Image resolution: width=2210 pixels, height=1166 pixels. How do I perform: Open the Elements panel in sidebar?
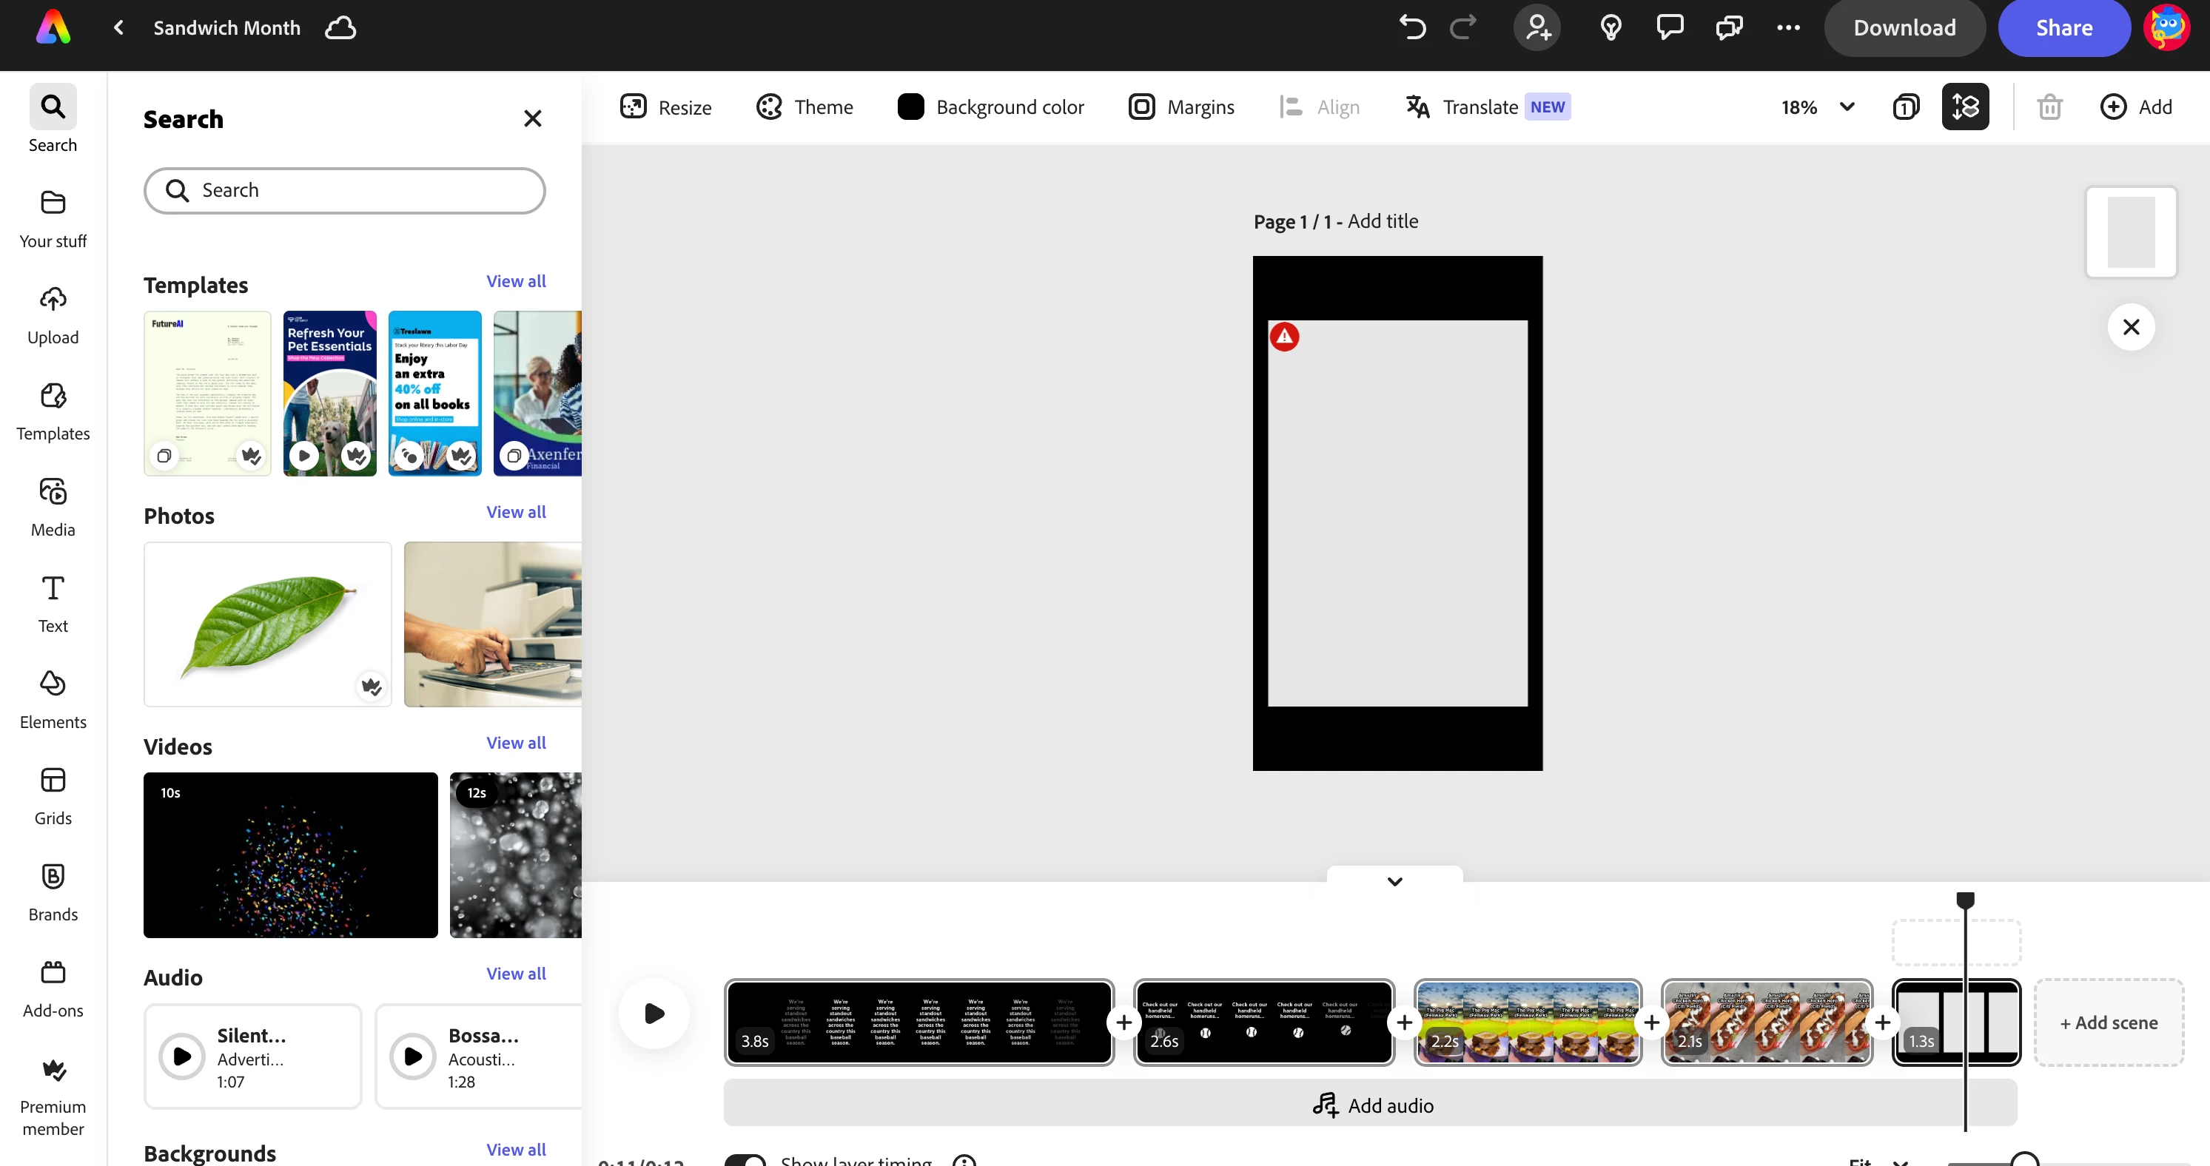click(53, 700)
